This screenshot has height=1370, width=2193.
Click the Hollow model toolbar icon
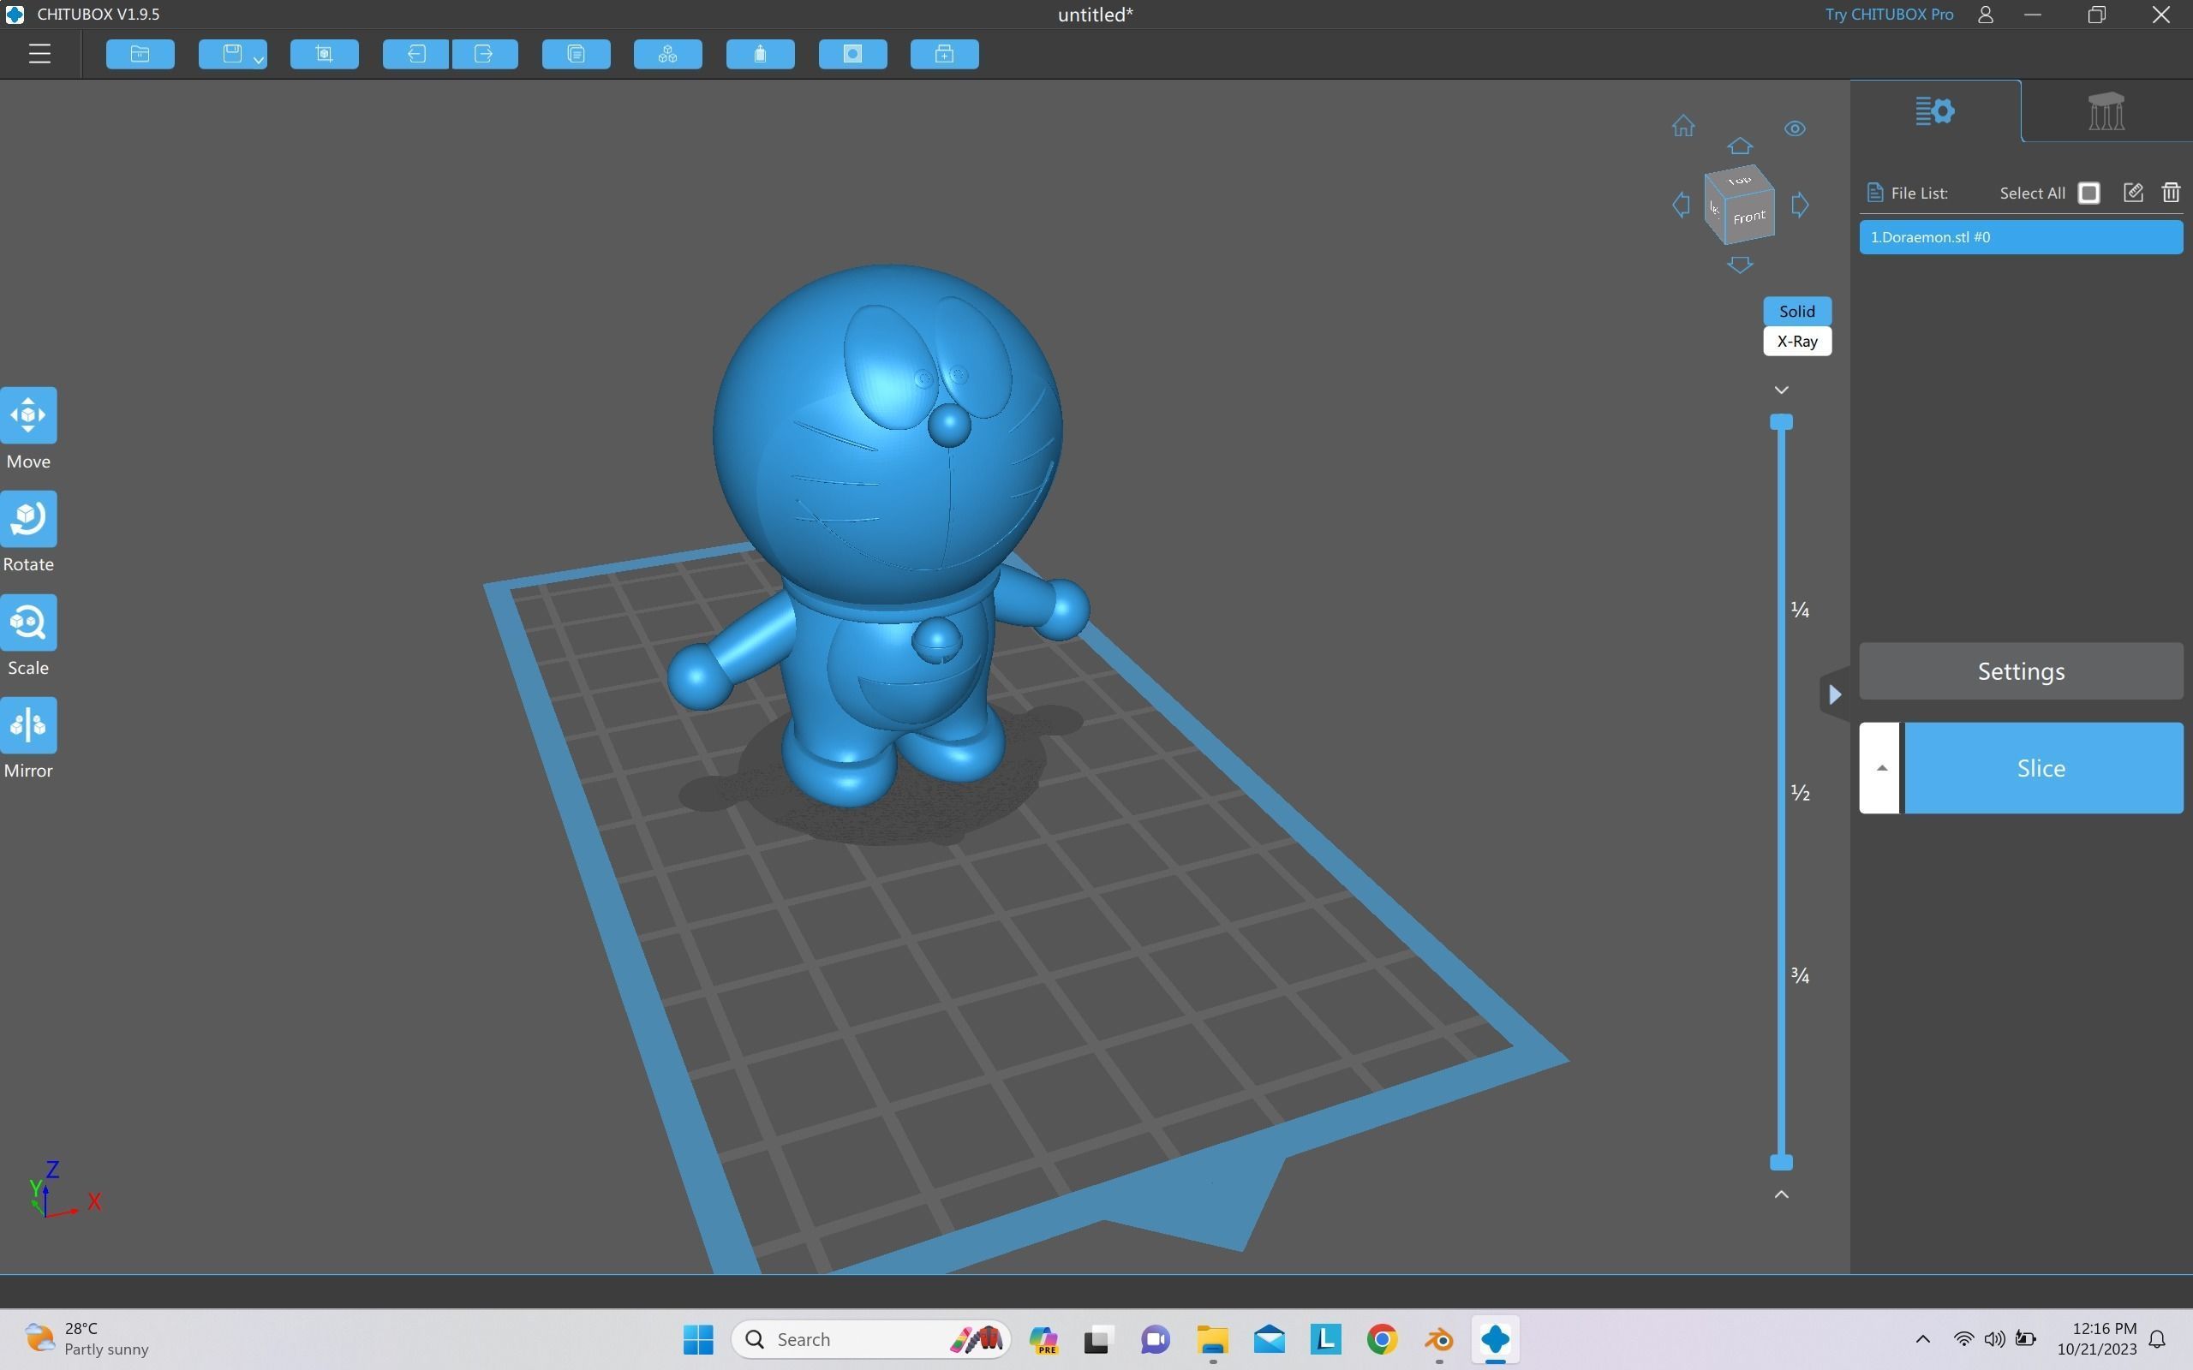761,53
